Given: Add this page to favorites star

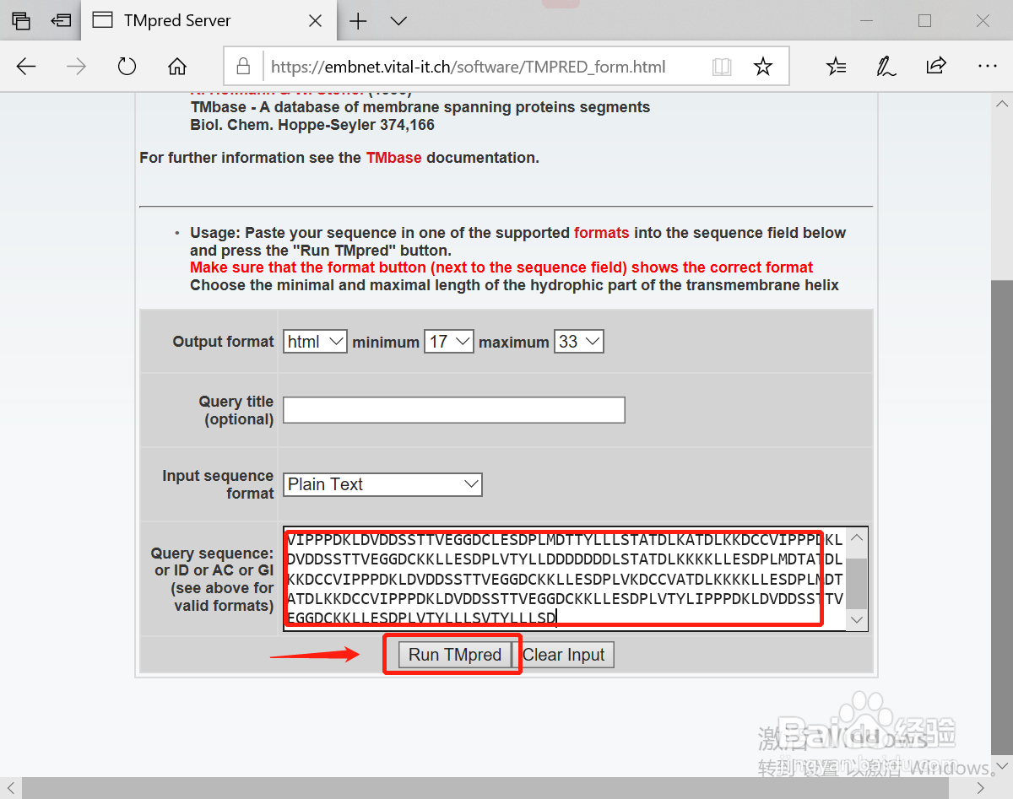Looking at the screenshot, I should coord(763,67).
